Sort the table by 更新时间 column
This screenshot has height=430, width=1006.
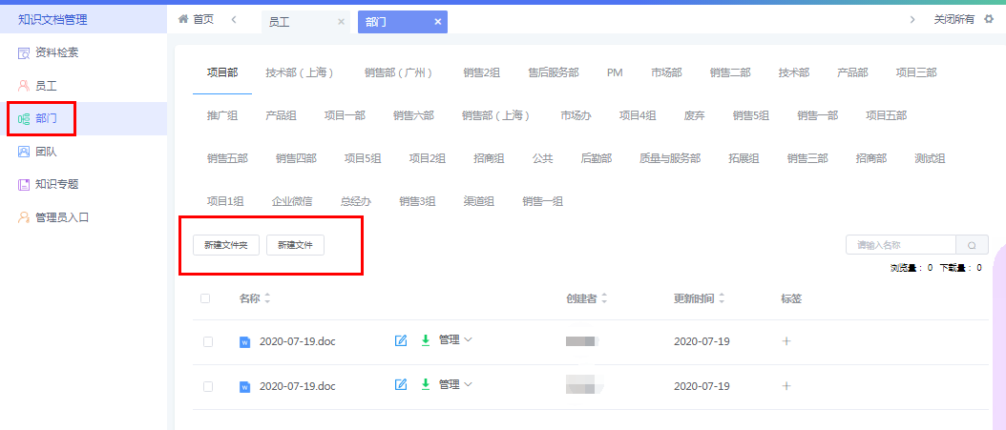coord(701,298)
